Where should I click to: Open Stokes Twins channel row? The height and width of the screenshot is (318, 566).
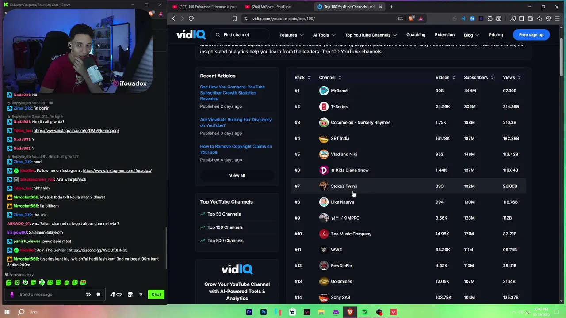pyautogui.click(x=409, y=186)
